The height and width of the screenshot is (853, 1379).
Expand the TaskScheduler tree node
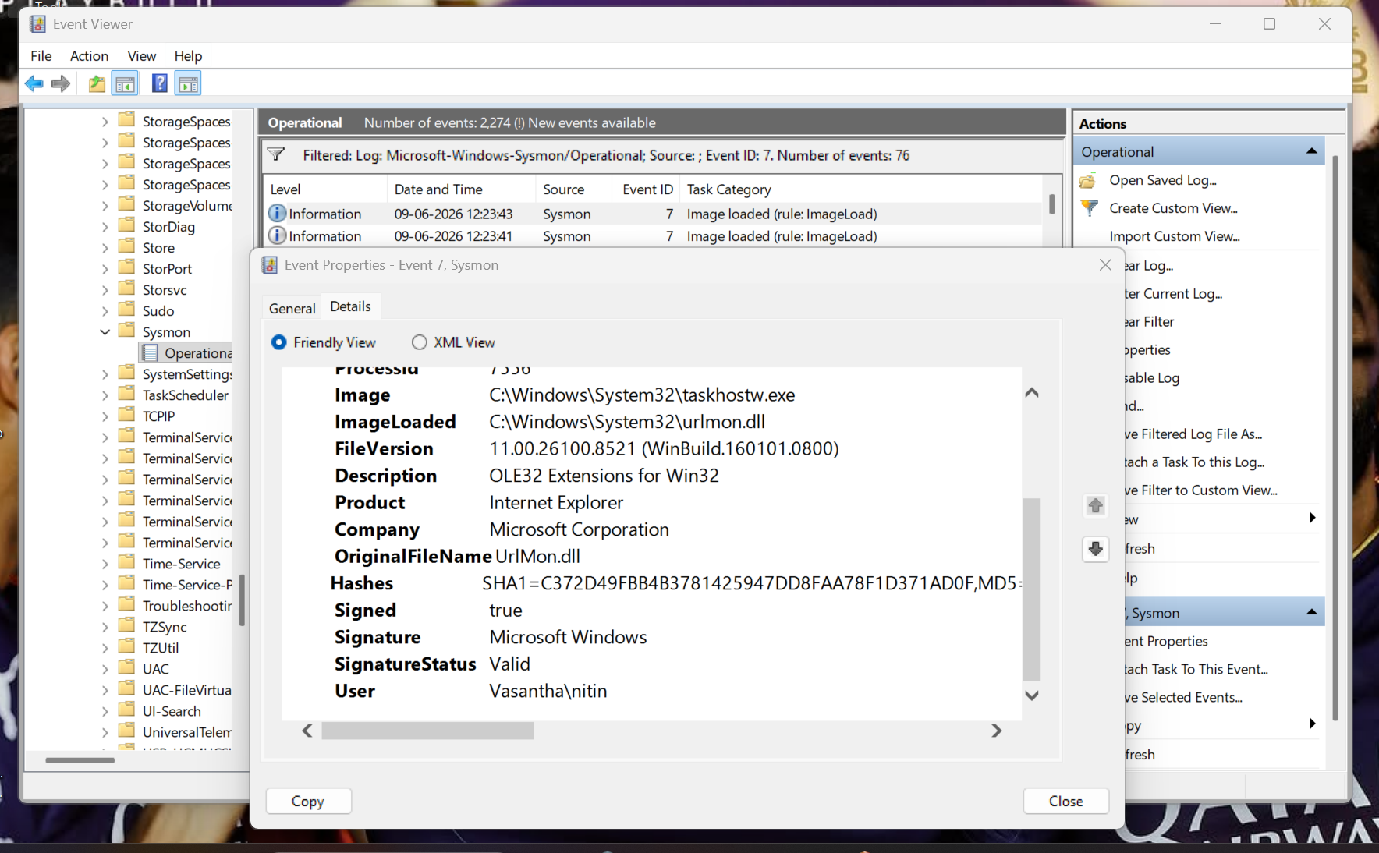(105, 395)
